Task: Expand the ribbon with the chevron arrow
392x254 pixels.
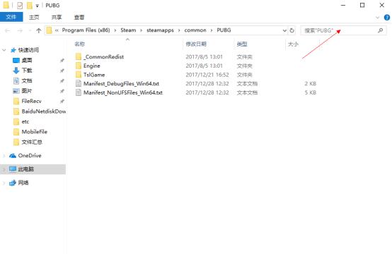Action: coord(378,18)
